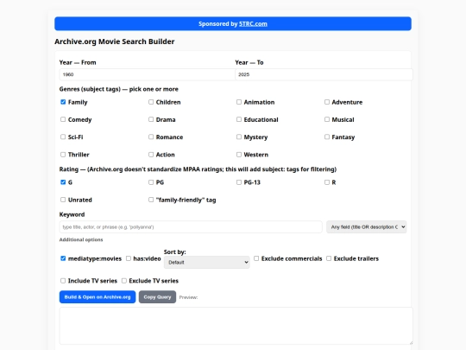This screenshot has width=466, height=350.
Task: Uncheck the mediatype:movies option
Action: coord(63,258)
